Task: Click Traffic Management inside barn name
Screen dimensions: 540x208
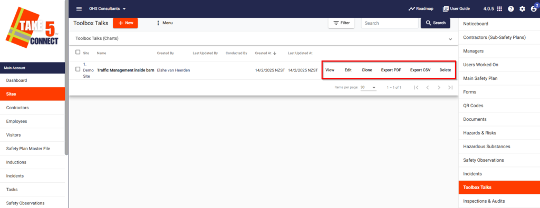Action: pos(126,70)
